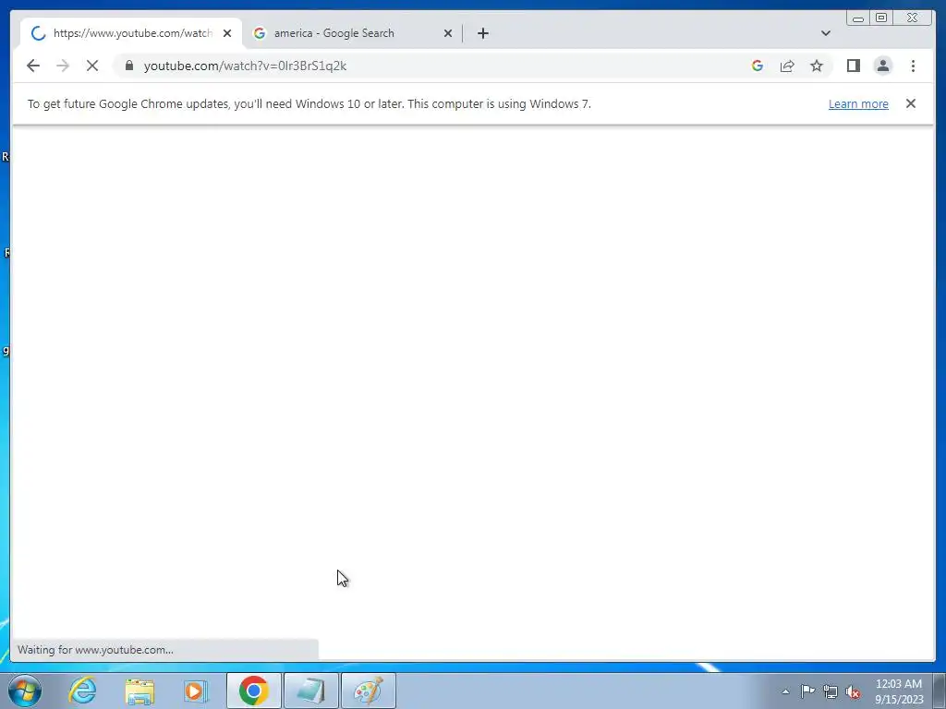Image resolution: width=946 pixels, height=709 pixels.
Task: Open the Chrome three-dot menu
Action: 914,66
